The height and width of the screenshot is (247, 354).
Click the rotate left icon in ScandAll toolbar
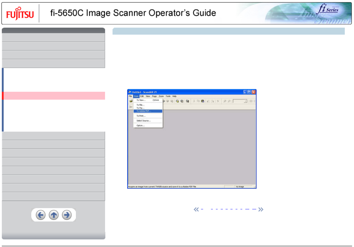pyautogui.click(x=208, y=101)
